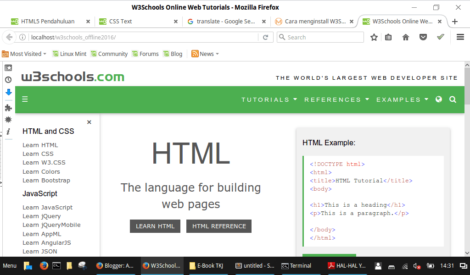Open the Firefox hamburger menu
This screenshot has width=470, height=275.
[460, 37]
